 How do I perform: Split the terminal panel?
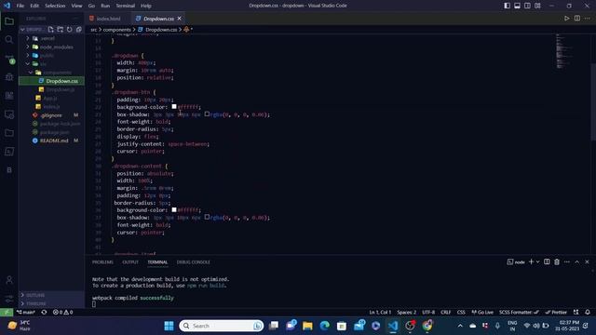(547, 261)
